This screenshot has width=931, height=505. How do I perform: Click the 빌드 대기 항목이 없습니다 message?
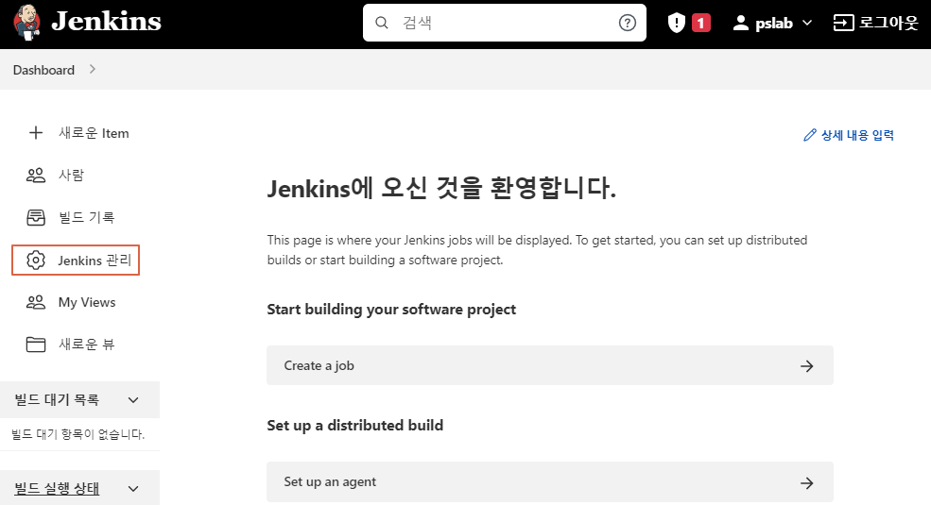pos(78,434)
